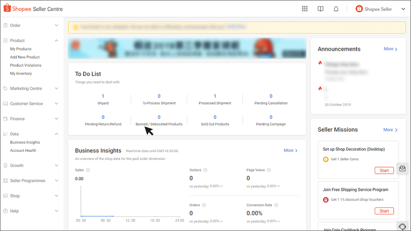The image size is (411, 231).
Task: Click the Shop sidebar icon
Action: coord(5,196)
